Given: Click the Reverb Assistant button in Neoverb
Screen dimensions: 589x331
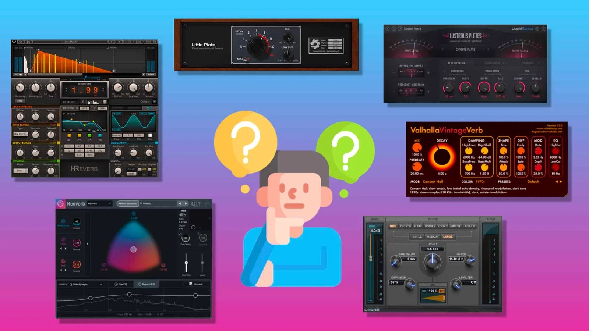Looking at the screenshot, I should click(x=128, y=204).
